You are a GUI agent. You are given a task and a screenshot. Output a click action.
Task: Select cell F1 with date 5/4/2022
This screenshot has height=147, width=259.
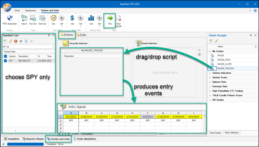[x=148, y=117]
